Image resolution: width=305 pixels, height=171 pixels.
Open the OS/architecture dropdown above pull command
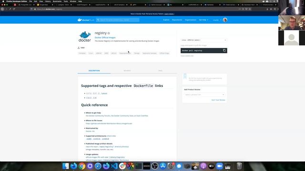click(203, 40)
